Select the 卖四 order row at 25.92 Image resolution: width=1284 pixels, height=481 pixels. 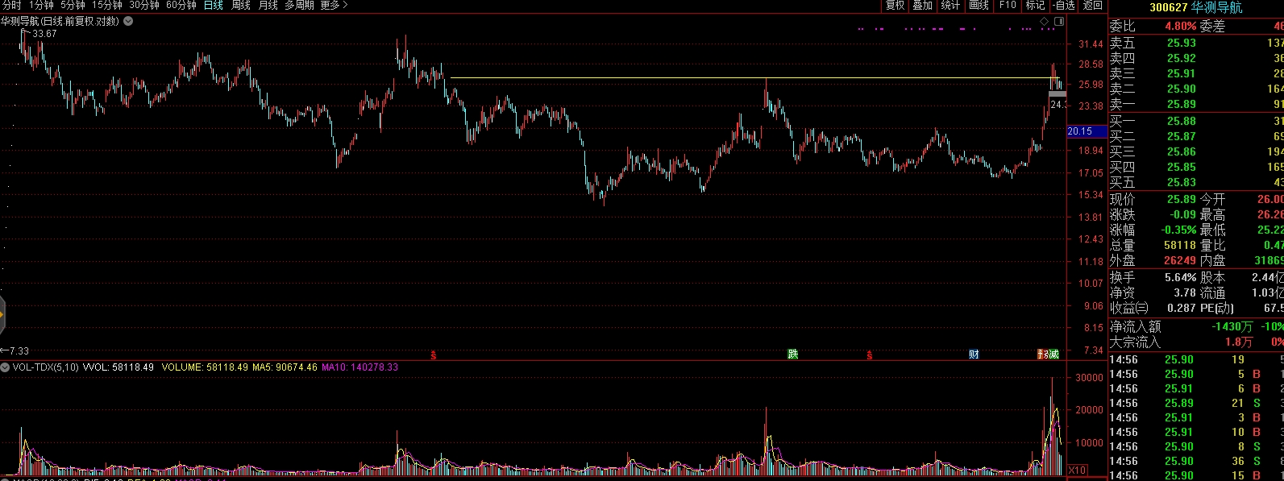[x=1196, y=58]
